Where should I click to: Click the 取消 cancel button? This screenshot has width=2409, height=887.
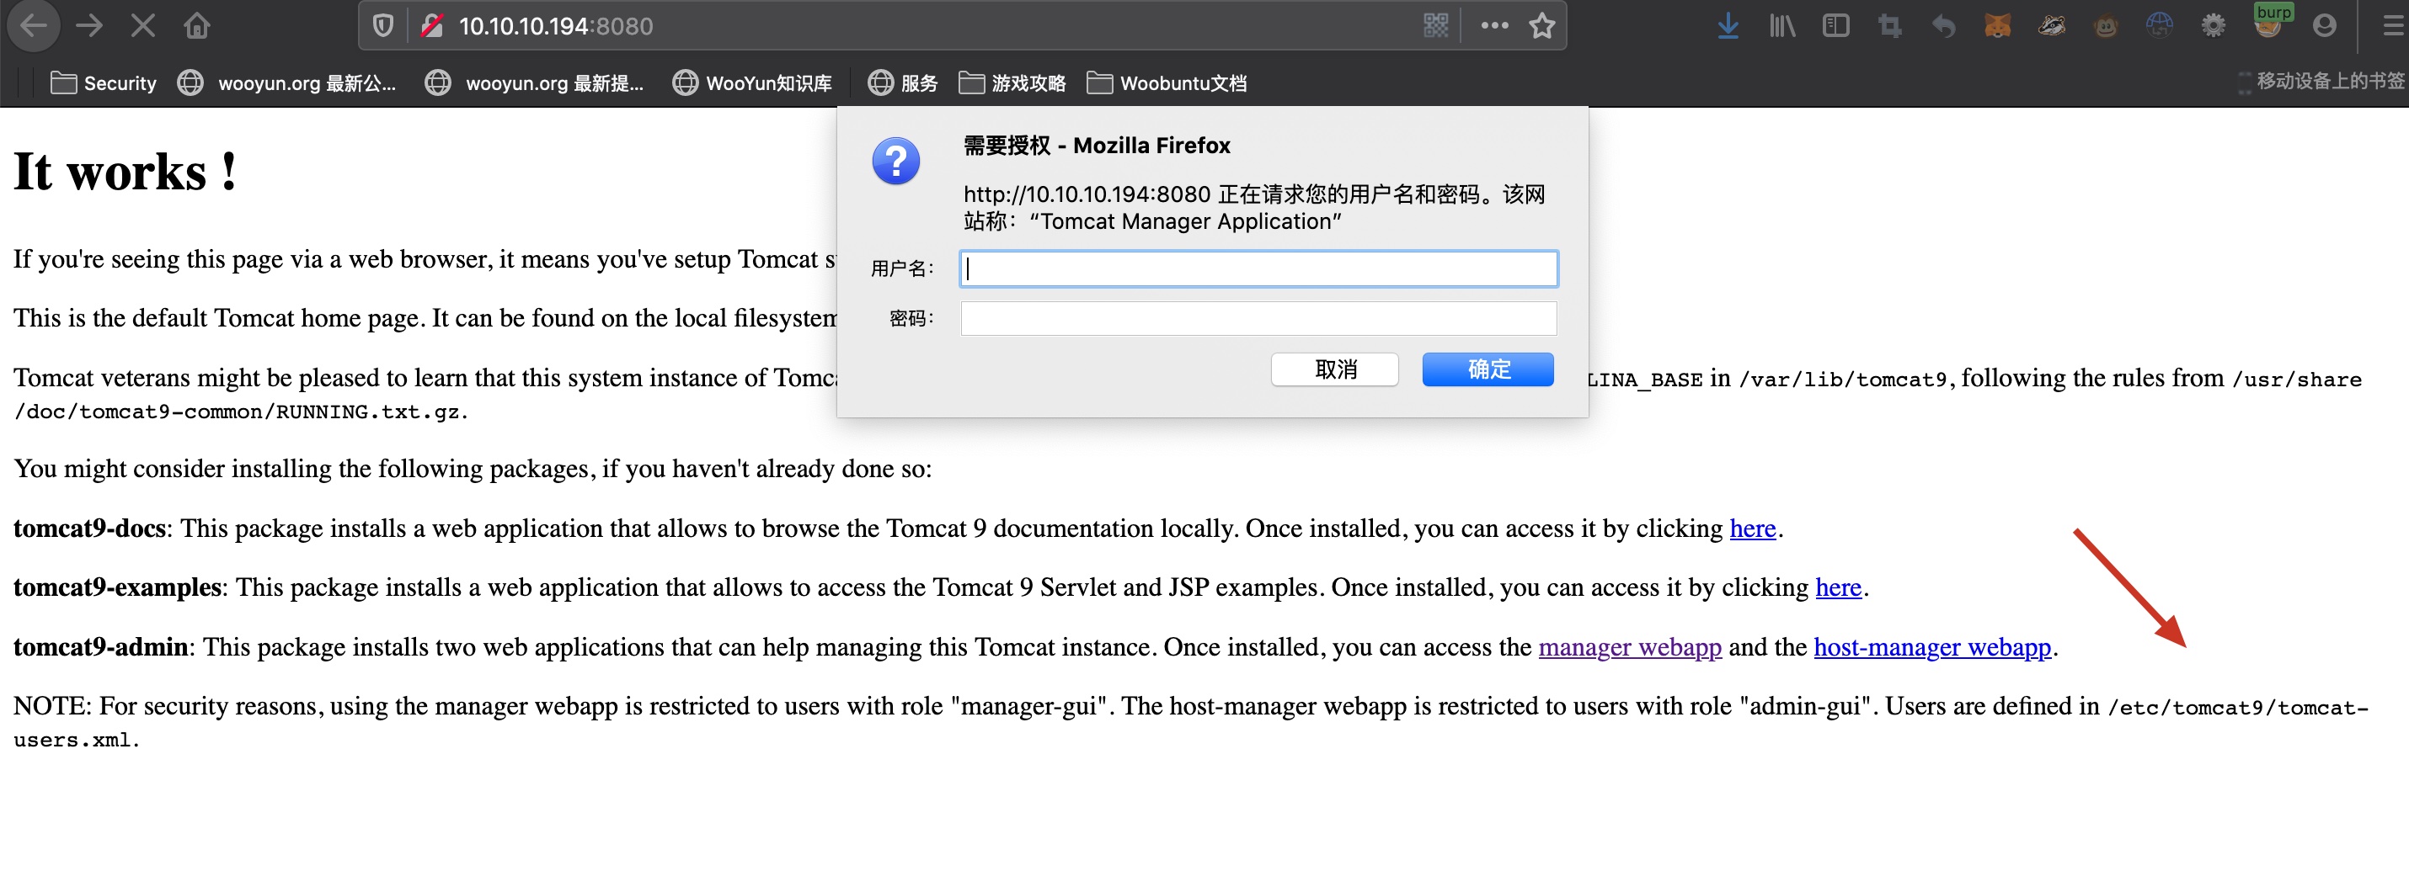click(x=1334, y=369)
